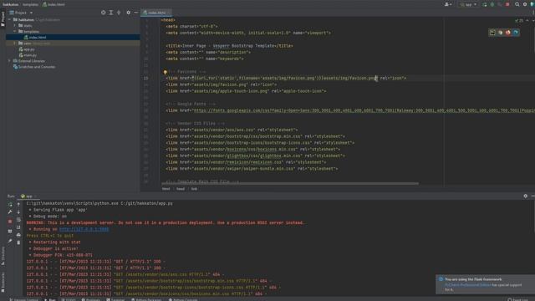
Task: Click 'head' breadcrumb at editor bottom
Action: point(181,189)
